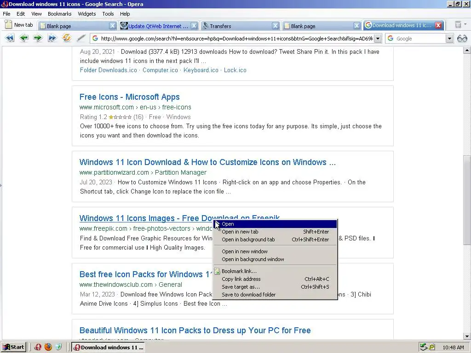Open the address bar history dropdown

[x=378, y=39]
